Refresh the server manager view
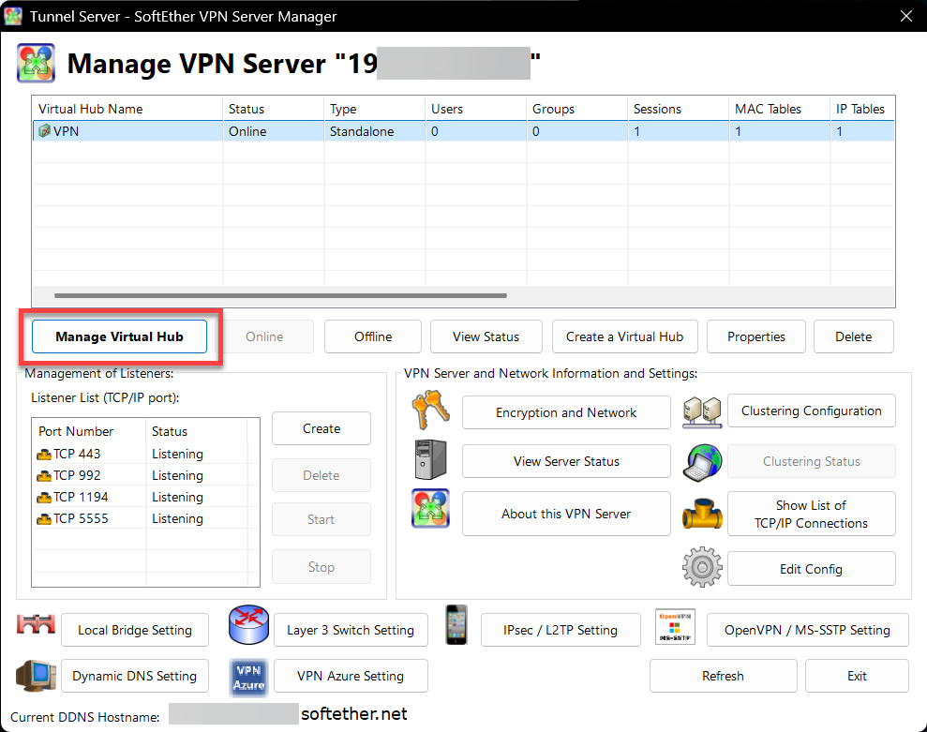This screenshot has width=927, height=732. pos(723,675)
